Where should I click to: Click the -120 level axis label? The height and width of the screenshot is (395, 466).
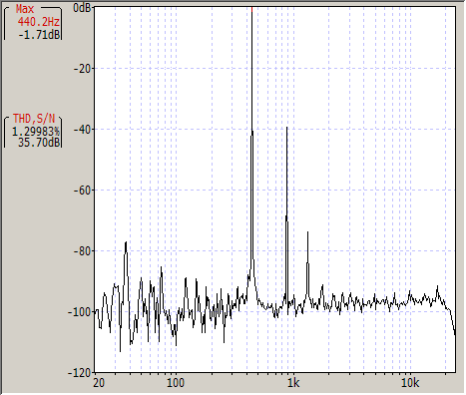tap(79, 373)
